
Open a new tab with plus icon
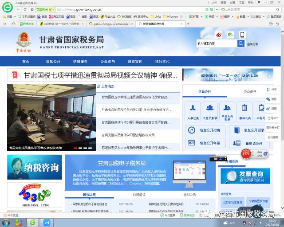tap(188, 23)
